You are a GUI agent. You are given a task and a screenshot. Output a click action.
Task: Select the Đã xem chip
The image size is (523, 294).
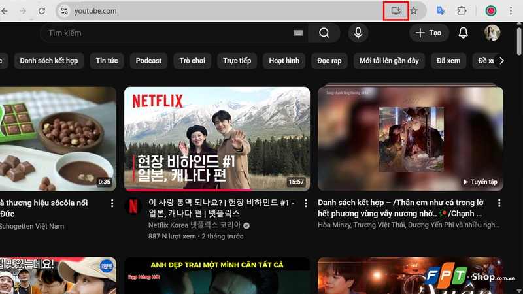pyautogui.click(x=448, y=61)
